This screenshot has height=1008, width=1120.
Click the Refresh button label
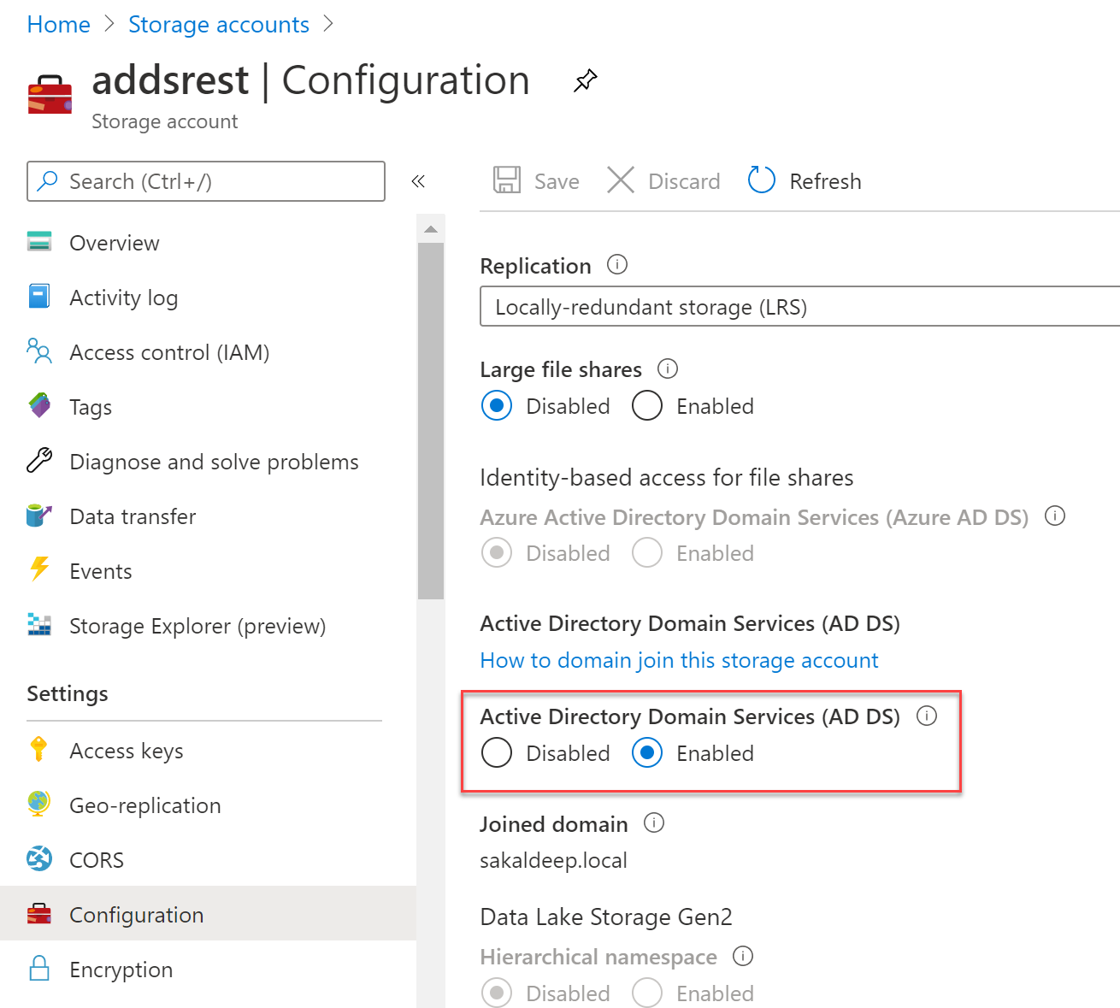click(x=825, y=181)
